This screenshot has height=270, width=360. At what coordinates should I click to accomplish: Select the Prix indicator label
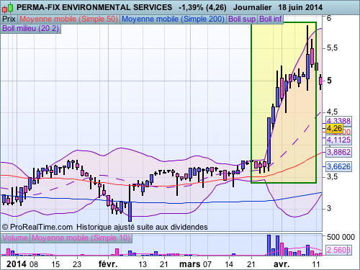coord(9,19)
